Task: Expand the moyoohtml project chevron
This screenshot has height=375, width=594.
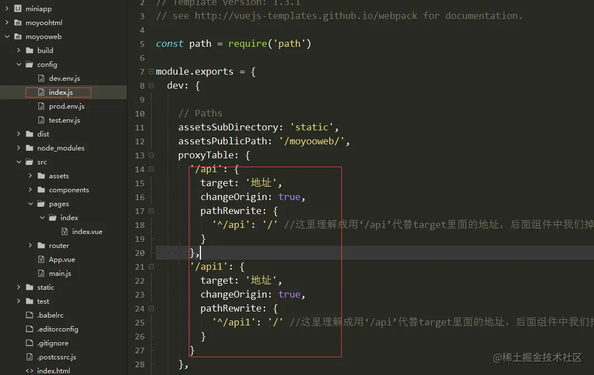Action: pos(7,22)
